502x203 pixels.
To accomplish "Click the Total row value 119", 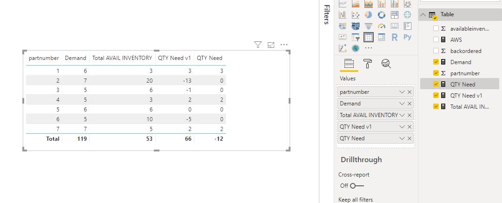I will 82,139.
